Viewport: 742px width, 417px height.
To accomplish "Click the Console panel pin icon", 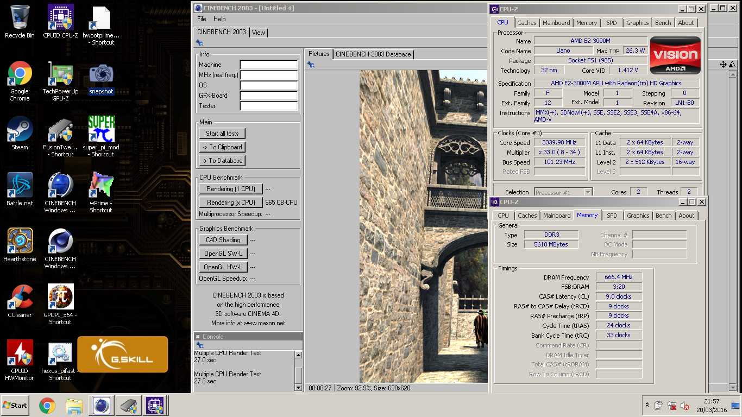I will [x=200, y=345].
